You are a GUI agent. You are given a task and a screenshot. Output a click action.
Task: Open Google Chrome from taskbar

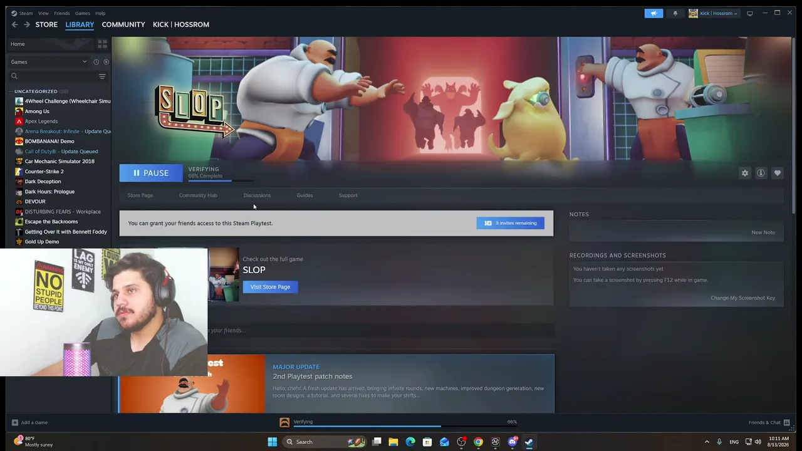coord(478,442)
